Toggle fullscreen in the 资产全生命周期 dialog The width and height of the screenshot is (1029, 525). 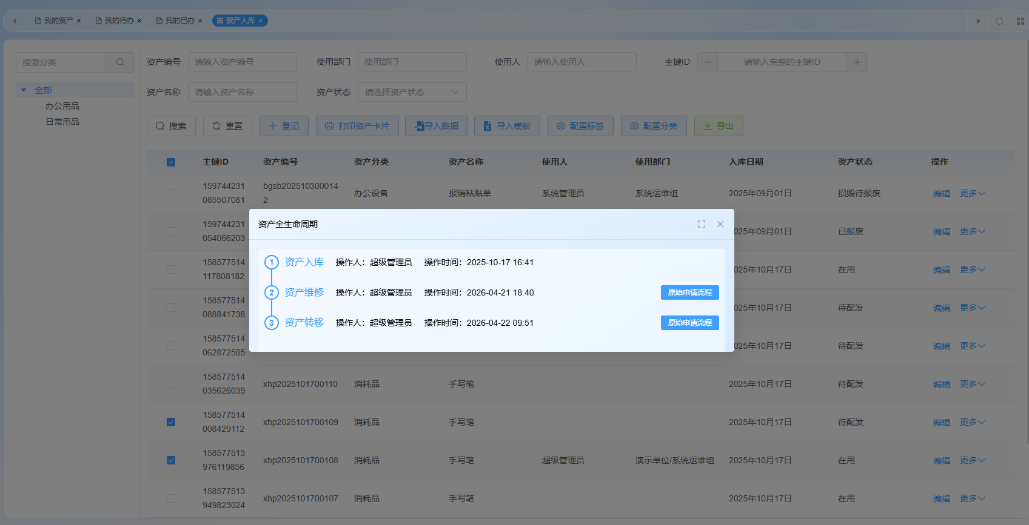click(x=702, y=224)
